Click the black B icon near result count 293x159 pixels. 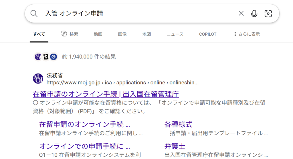(46, 57)
